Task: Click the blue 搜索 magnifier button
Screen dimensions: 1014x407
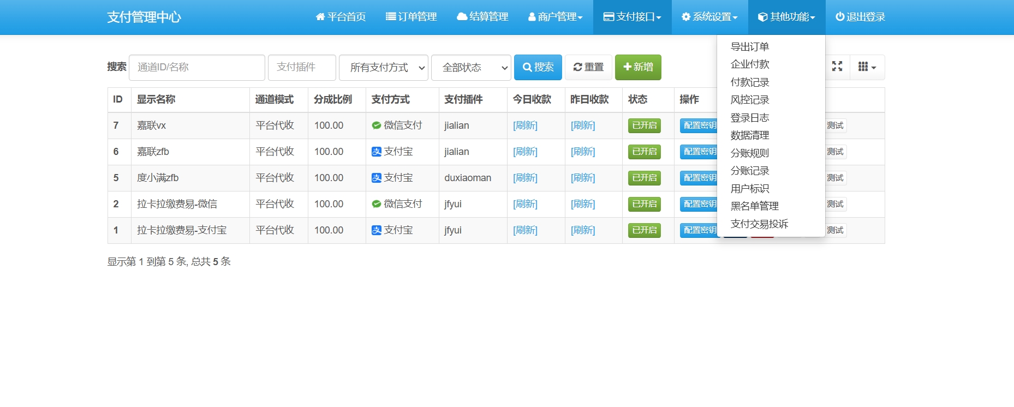Action: 538,67
